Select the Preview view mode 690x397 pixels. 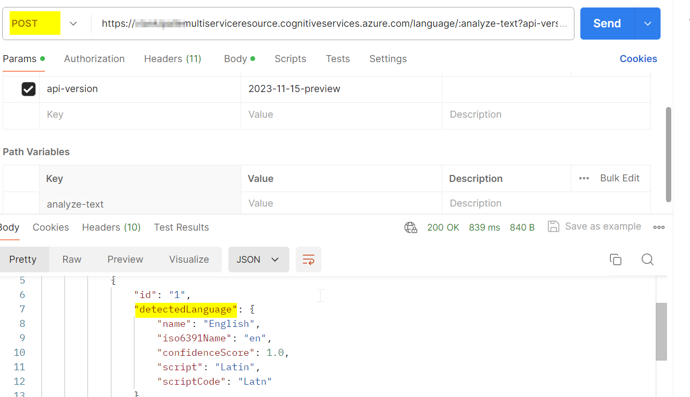pos(125,259)
